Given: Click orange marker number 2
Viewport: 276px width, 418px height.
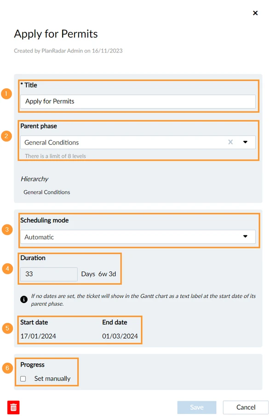Looking at the screenshot, I should click(x=6, y=136).
